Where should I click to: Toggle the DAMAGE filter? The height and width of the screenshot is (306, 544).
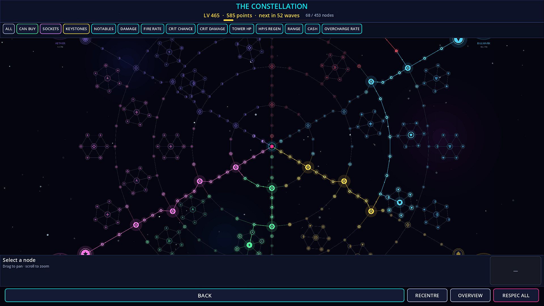tap(128, 29)
